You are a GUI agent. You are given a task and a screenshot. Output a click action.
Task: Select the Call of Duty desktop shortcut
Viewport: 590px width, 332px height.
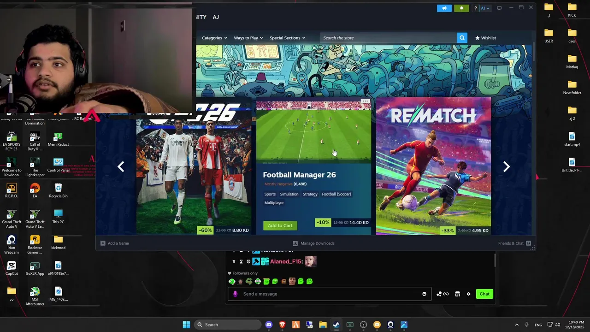point(35,142)
